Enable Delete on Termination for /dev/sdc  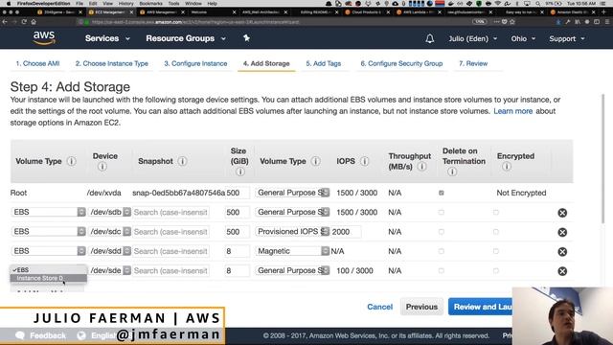tap(441, 232)
